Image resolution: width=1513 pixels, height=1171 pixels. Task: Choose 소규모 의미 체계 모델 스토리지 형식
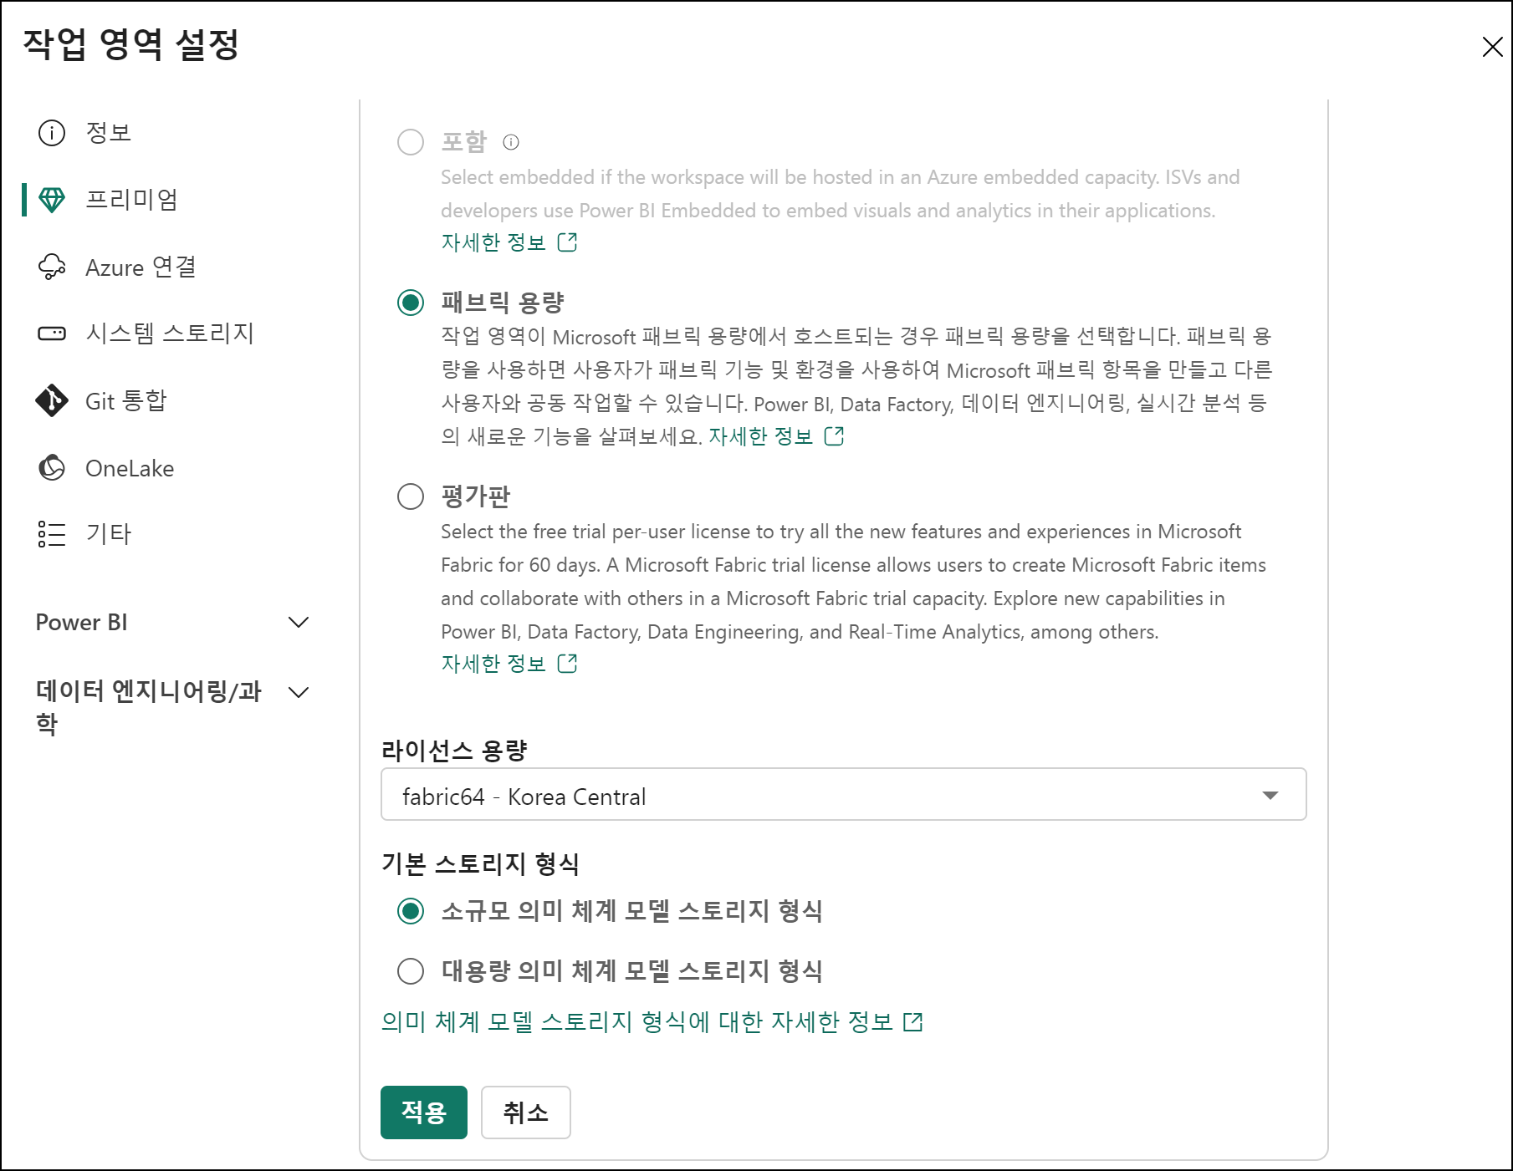coord(411,911)
